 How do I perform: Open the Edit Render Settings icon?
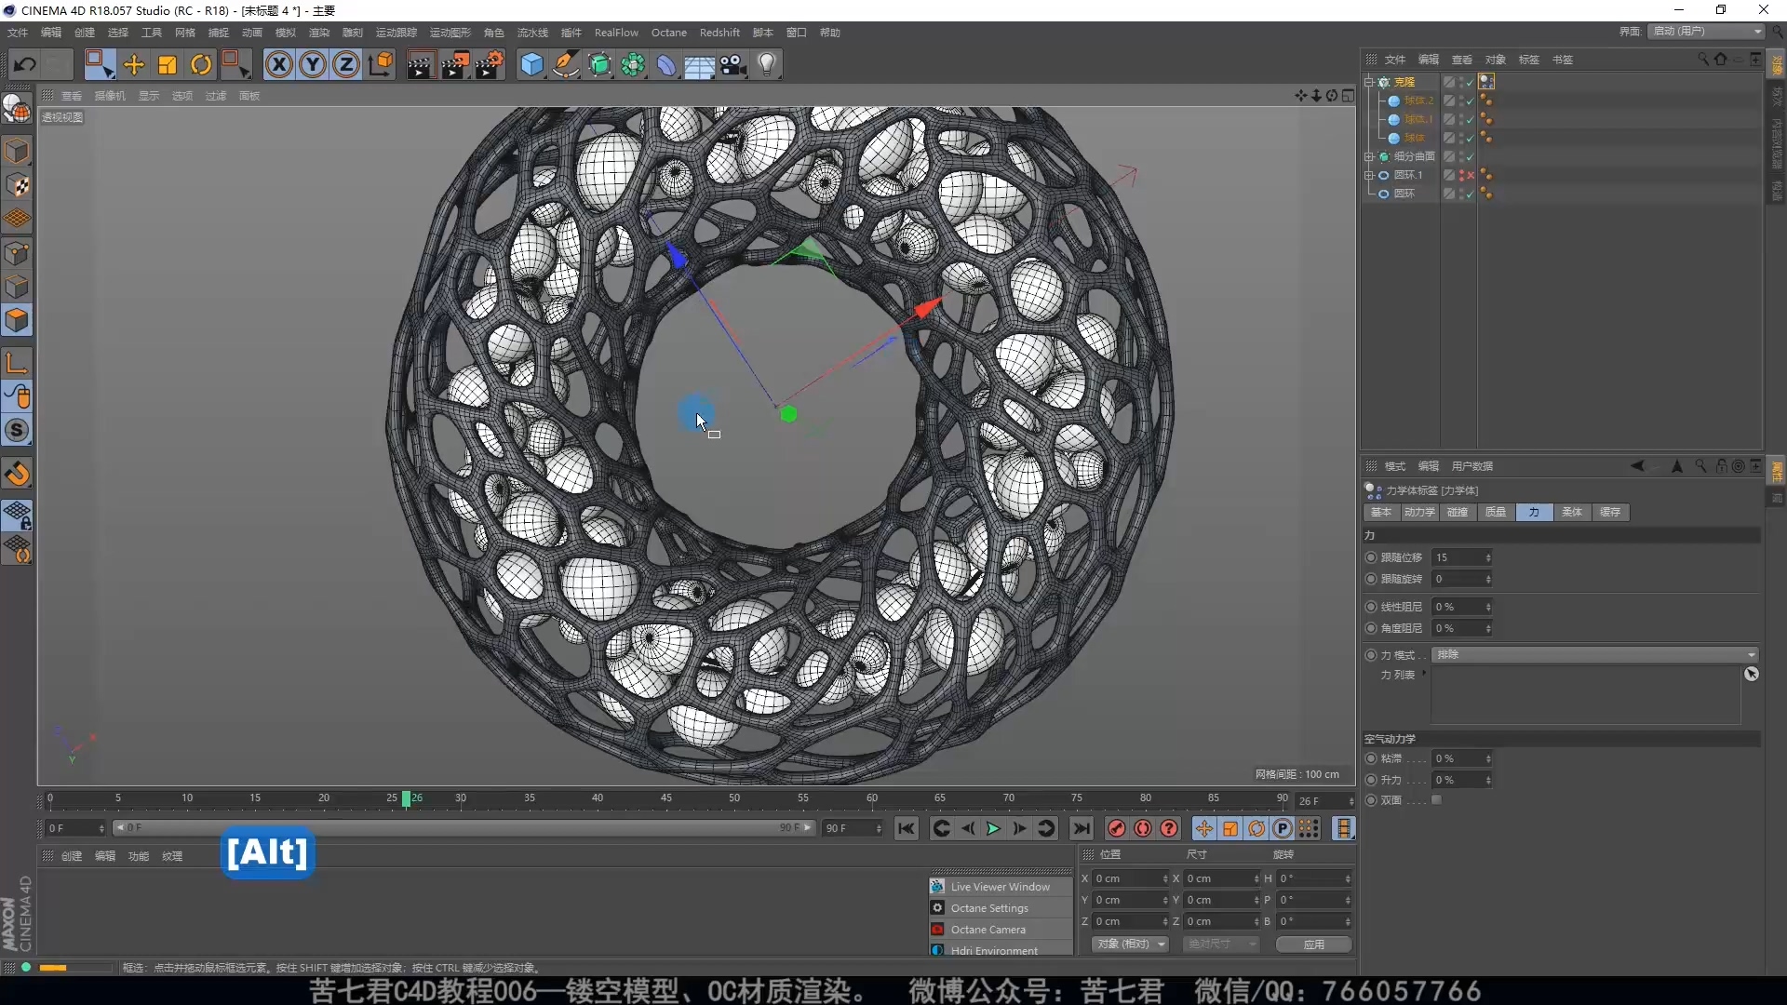(x=490, y=64)
